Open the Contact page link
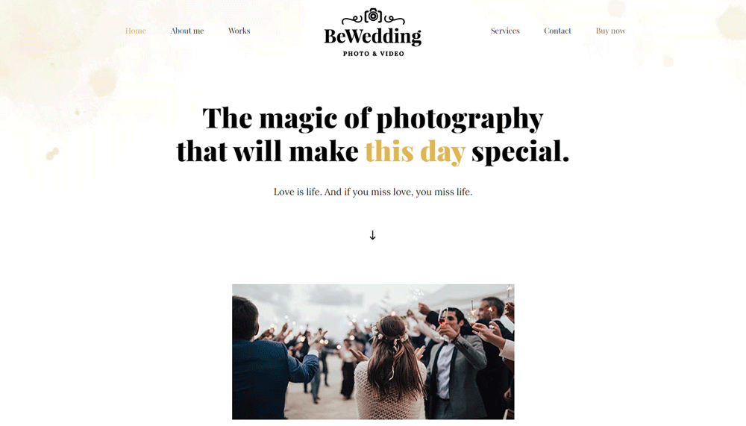The height and width of the screenshot is (426, 746). coord(557,31)
